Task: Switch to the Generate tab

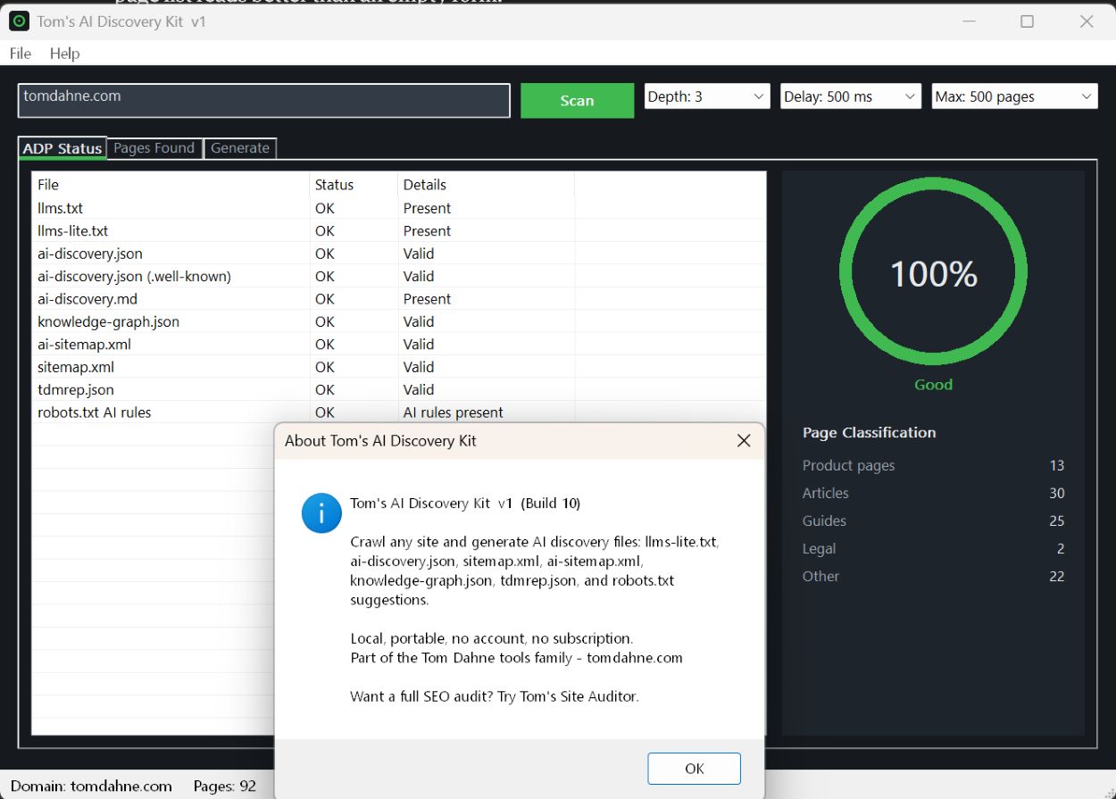Action: 240,148
